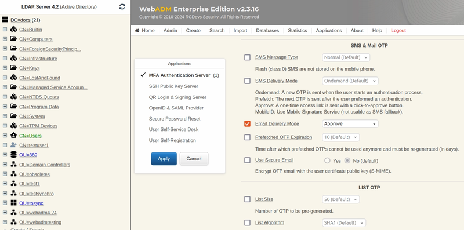Click the OU=tosync grid icon
464x230 pixels.
tap(13, 203)
